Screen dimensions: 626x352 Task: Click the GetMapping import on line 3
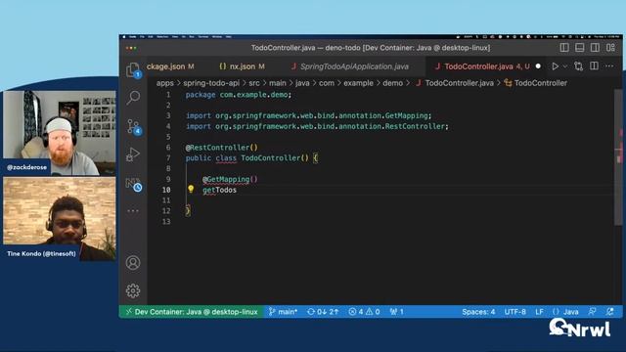coord(308,115)
